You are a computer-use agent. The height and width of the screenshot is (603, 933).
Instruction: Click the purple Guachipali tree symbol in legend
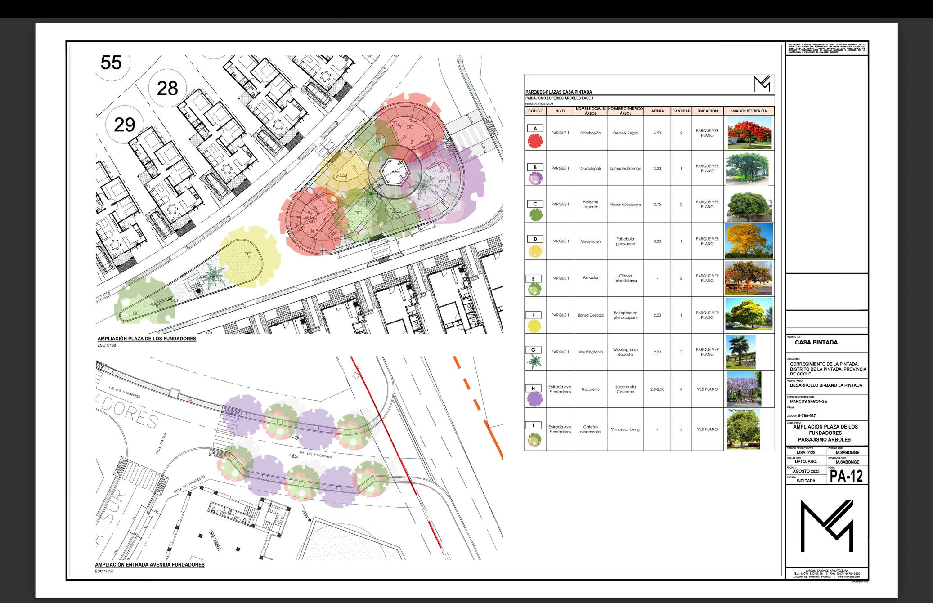[x=535, y=179]
